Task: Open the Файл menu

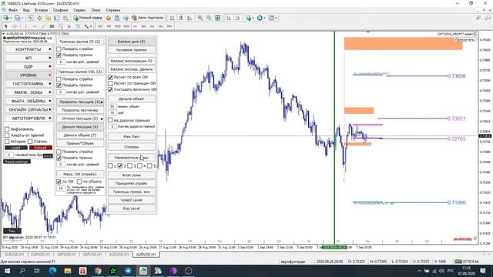Action: (x=13, y=10)
